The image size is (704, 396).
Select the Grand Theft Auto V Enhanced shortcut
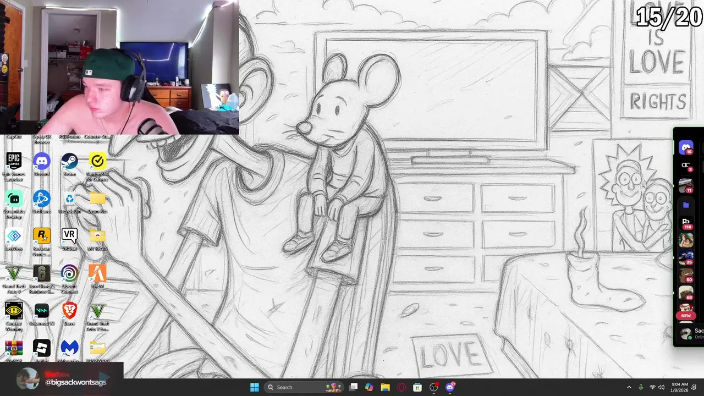(97, 316)
